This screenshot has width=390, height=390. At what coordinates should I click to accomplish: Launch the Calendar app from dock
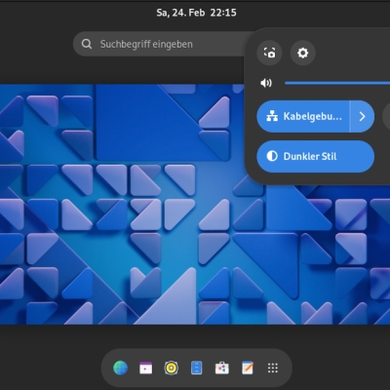tap(145, 368)
